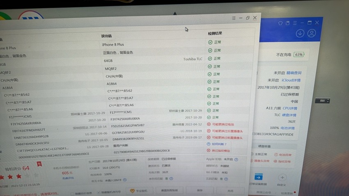Open the user account avatar icon

click(x=312, y=33)
